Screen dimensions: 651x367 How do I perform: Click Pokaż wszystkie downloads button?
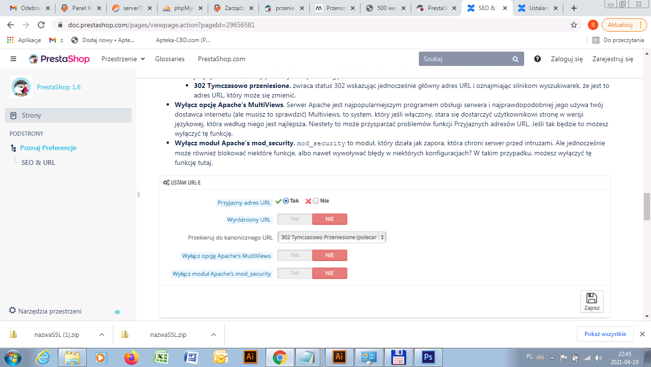(605, 334)
